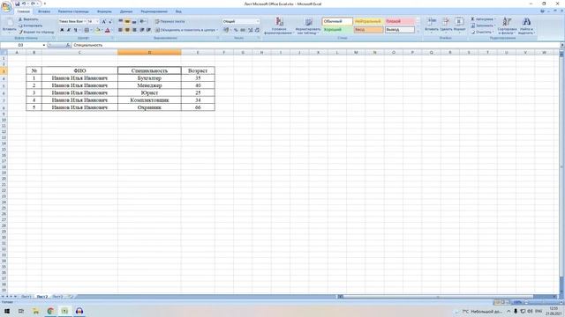Decrease font size with the smaller A icon
565x317 pixels.
pyautogui.click(x=110, y=21)
